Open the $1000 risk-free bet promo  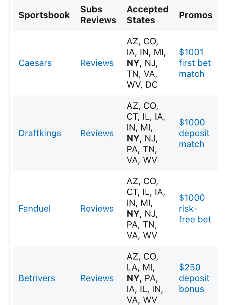[x=195, y=209]
